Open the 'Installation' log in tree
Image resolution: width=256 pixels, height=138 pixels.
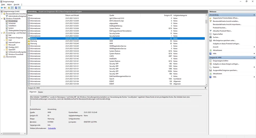tap(12, 26)
